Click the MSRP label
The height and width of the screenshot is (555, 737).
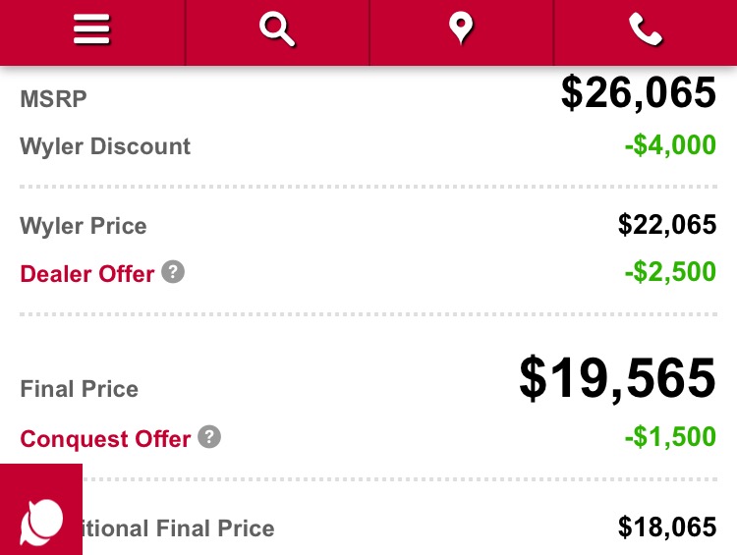pyautogui.click(x=53, y=99)
